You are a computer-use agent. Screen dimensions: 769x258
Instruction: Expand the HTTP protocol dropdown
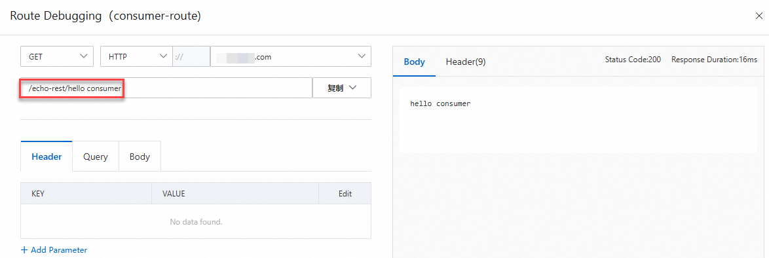137,56
